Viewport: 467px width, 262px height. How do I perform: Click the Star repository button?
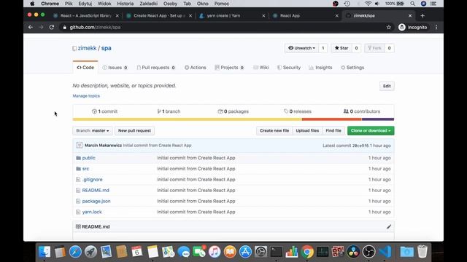[x=341, y=48]
